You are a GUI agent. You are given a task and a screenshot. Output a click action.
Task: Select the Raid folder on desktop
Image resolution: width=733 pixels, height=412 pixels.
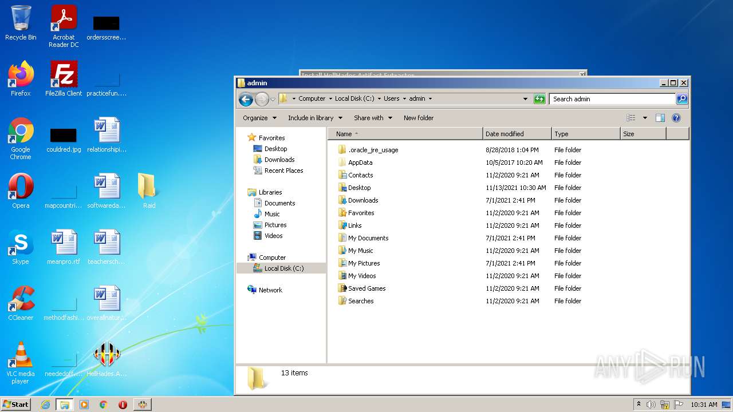(x=149, y=191)
